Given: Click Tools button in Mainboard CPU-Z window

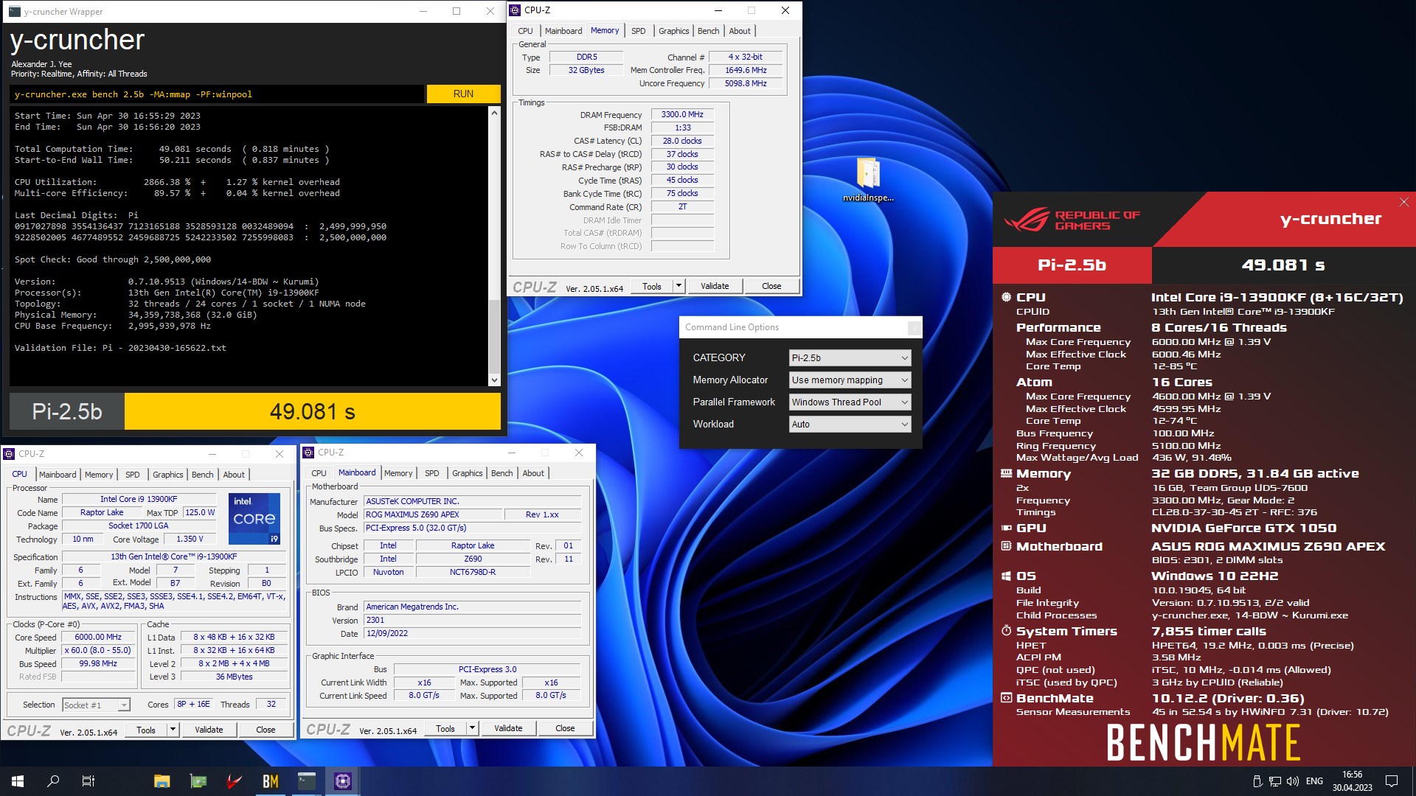Looking at the screenshot, I should click(x=445, y=728).
